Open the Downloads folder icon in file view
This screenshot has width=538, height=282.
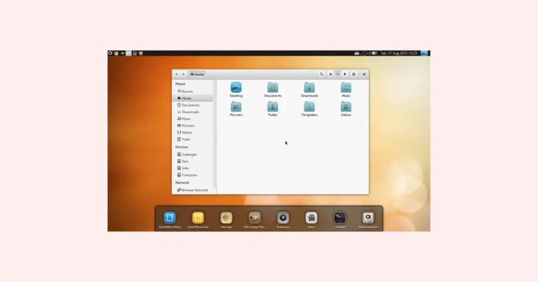point(309,88)
